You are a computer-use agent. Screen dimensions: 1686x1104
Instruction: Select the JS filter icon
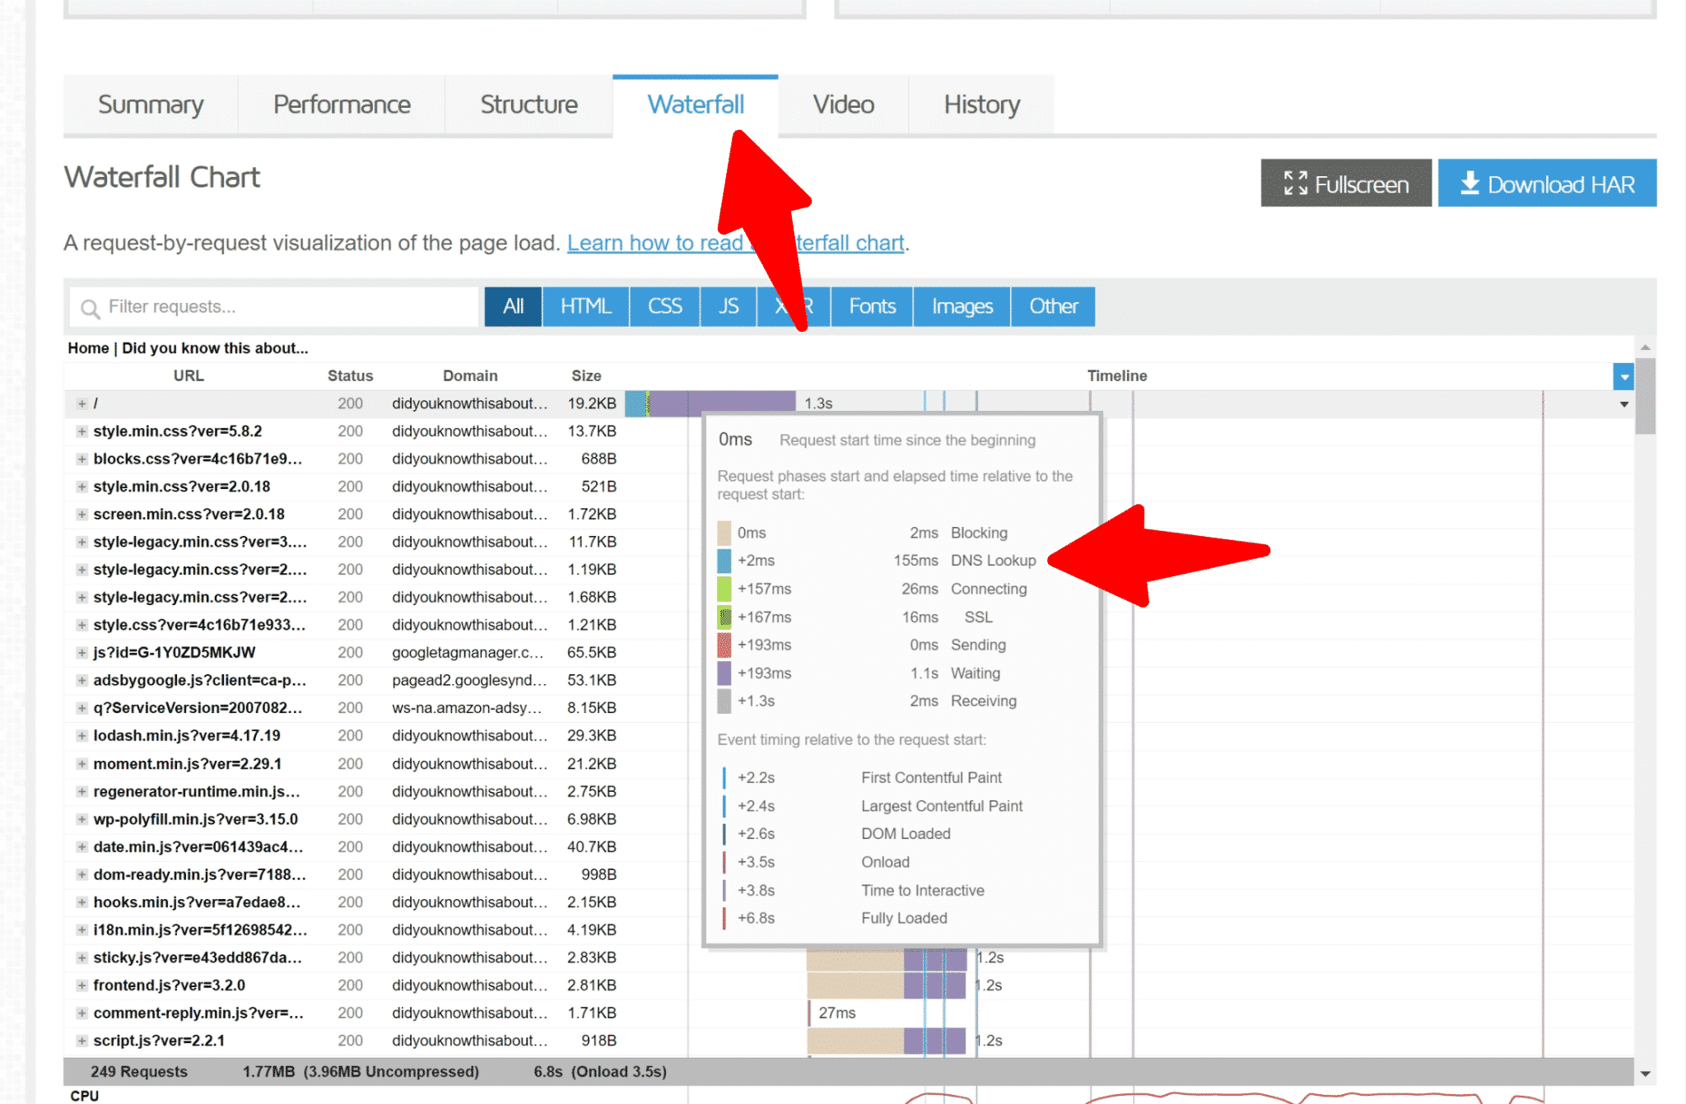tap(728, 305)
